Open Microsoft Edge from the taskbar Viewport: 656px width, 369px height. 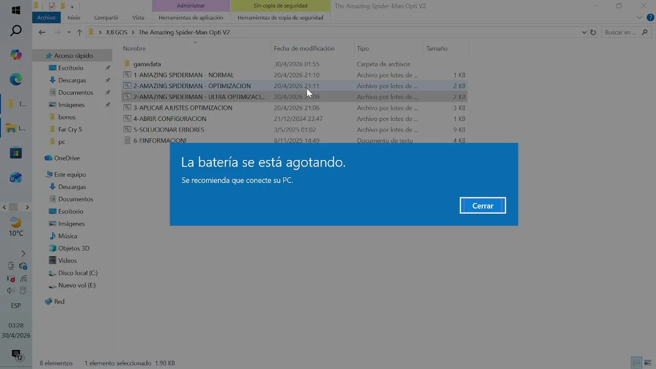pyautogui.click(x=16, y=79)
